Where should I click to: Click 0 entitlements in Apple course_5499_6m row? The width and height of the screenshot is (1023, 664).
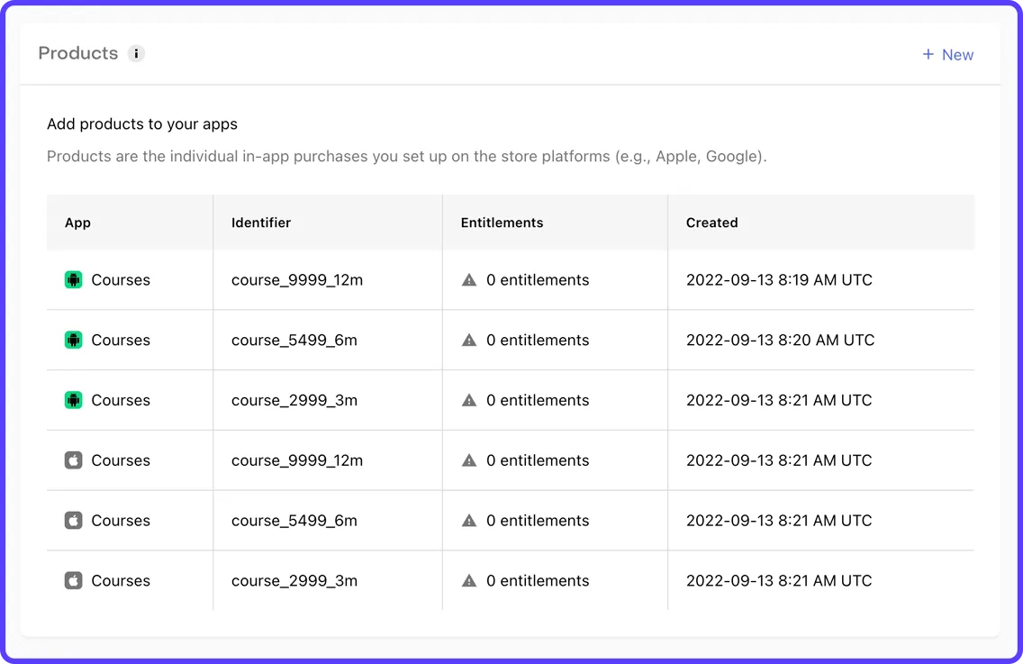coord(538,521)
